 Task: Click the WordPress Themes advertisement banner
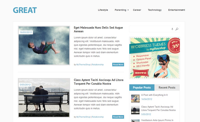pos(155,58)
